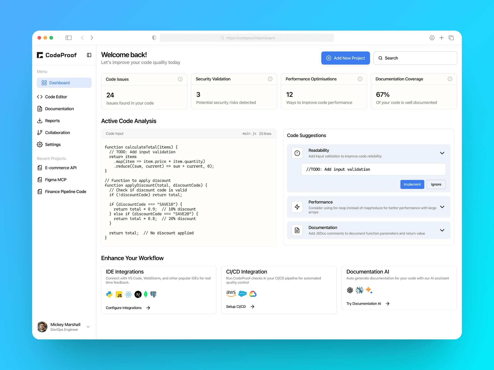Click the privacy shield icon near the address bar
The image size is (494, 370).
click(x=154, y=38)
